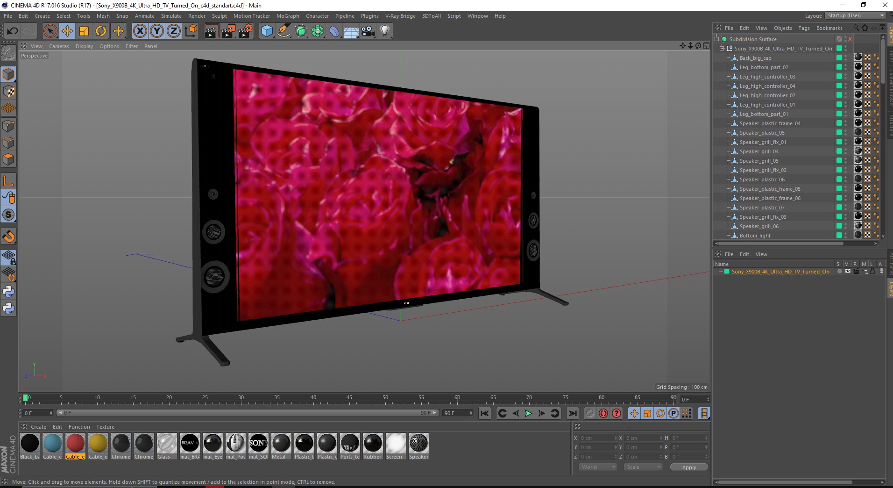Open the File menu
Screen dimensions: 893x488
[8, 16]
